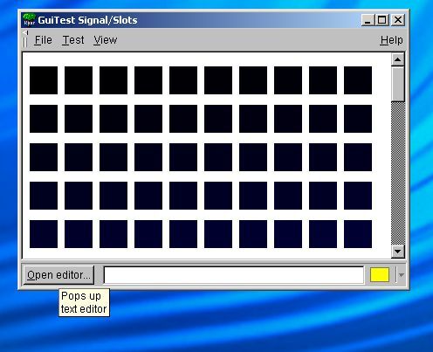This screenshot has width=433, height=352.
Task: Select the last black square in top row
Action: coord(358,80)
